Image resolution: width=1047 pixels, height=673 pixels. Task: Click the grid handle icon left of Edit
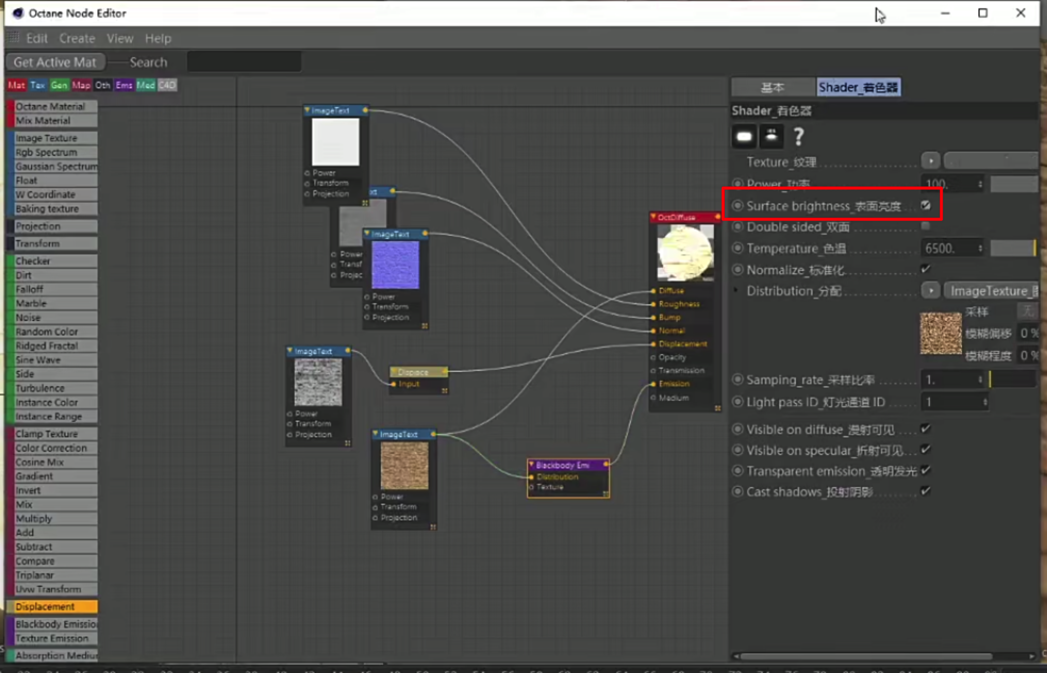tap(13, 37)
